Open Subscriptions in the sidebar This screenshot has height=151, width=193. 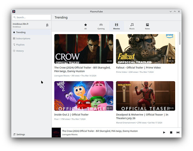[x=31, y=38]
